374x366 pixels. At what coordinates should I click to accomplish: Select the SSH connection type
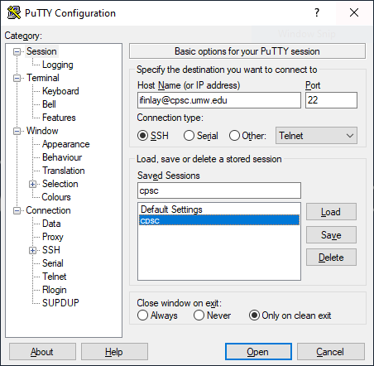[142, 136]
